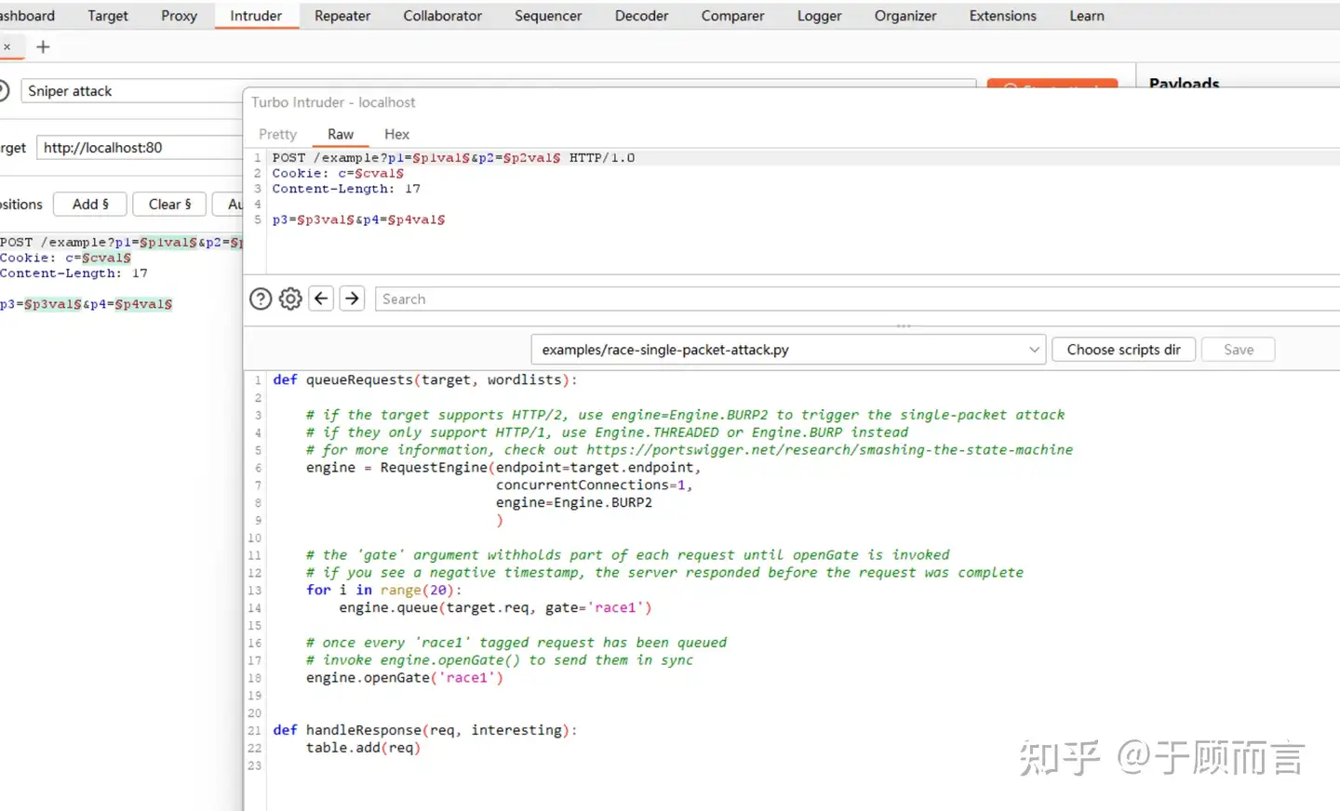
Task: Click the Save script button
Action: point(1239,350)
